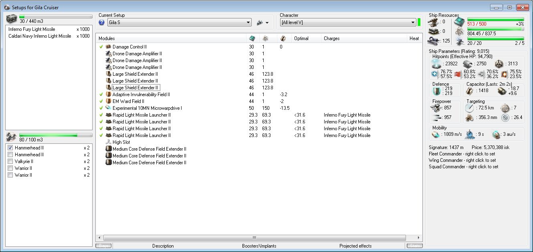Click the powergrid usage bar in Ship Resources
The width and height of the screenshot is (533, 252).
click(x=495, y=29)
